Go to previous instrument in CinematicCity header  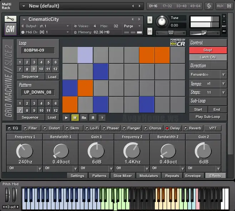[x=132, y=19]
